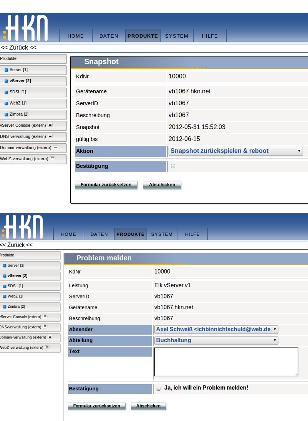Click the HKN logo above the Snapshot page
Screen dimensions: 308x421
point(25,28)
